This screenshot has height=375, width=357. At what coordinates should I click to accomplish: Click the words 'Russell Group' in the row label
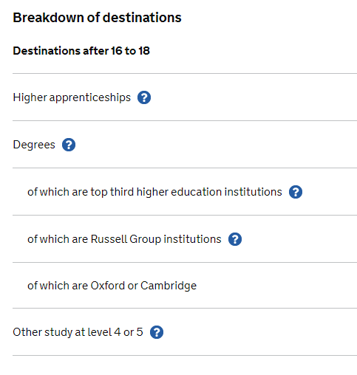click(126, 239)
